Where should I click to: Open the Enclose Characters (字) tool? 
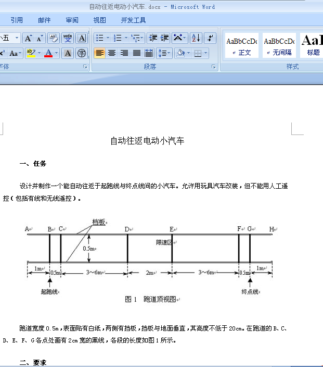point(82,53)
